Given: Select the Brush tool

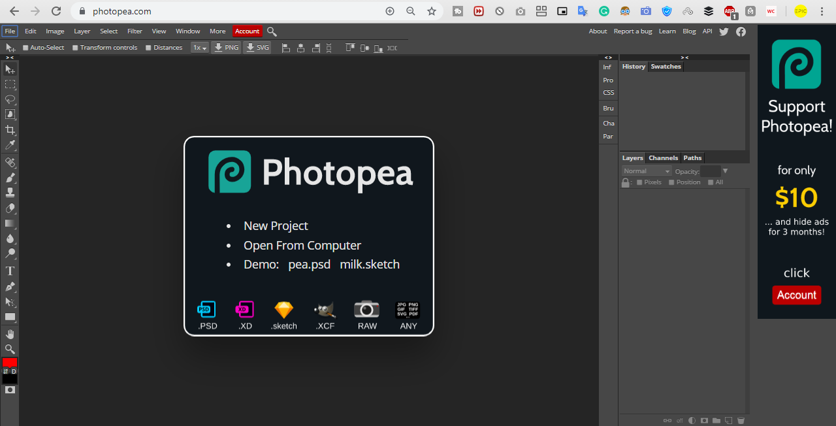Looking at the screenshot, I should [x=10, y=177].
